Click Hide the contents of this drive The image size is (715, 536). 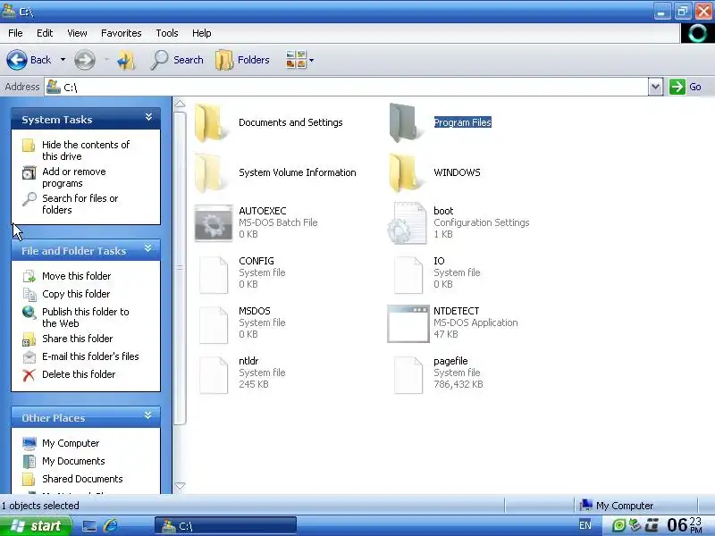86,150
